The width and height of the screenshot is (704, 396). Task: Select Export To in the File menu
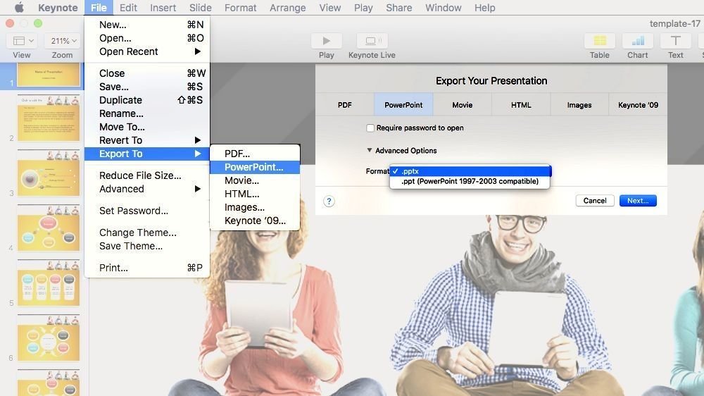[x=147, y=154]
